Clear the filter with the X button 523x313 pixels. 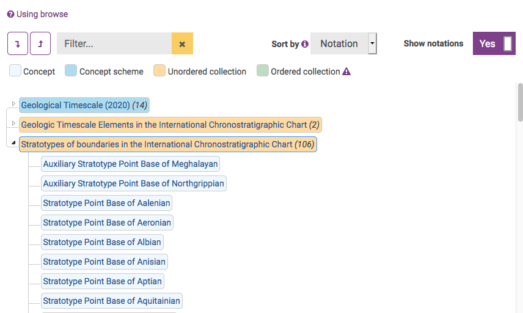pos(182,44)
